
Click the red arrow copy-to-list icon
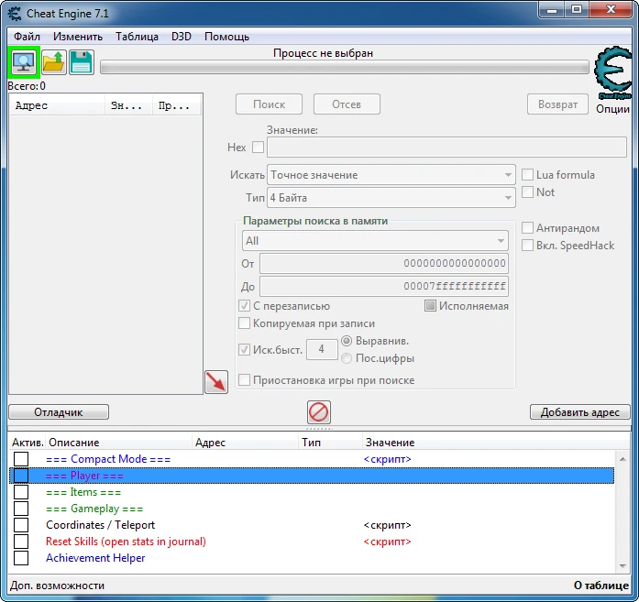(216, 382)
